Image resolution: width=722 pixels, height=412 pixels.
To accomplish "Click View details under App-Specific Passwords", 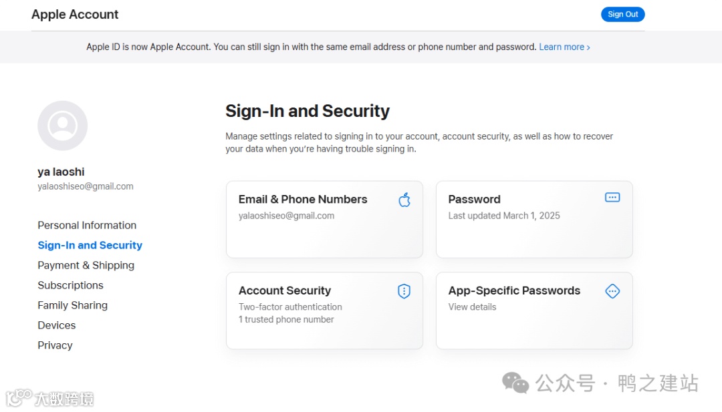I will tap(472, 307).
